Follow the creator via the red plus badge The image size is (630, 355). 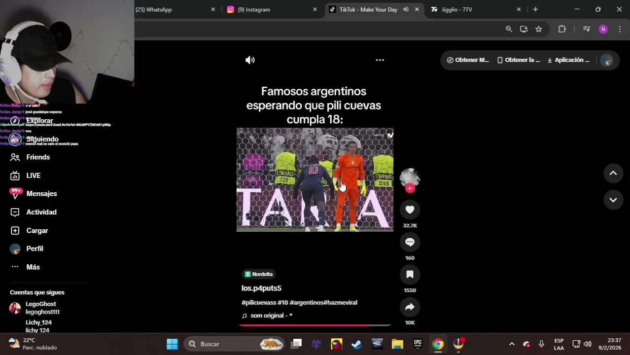click(410, 188)
